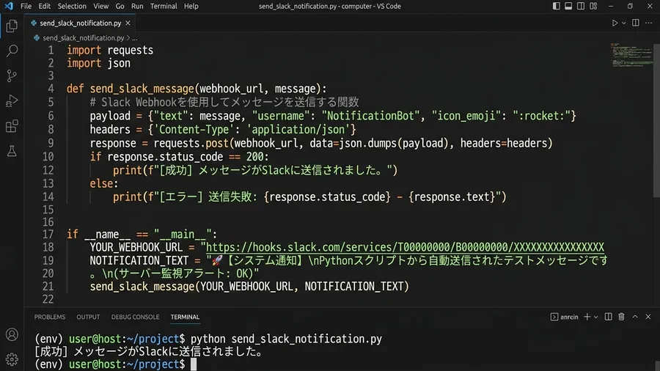The width and height of the screenshot is (660, 371).
Task: Open the Testing flask view
Action: coord(12,151)
